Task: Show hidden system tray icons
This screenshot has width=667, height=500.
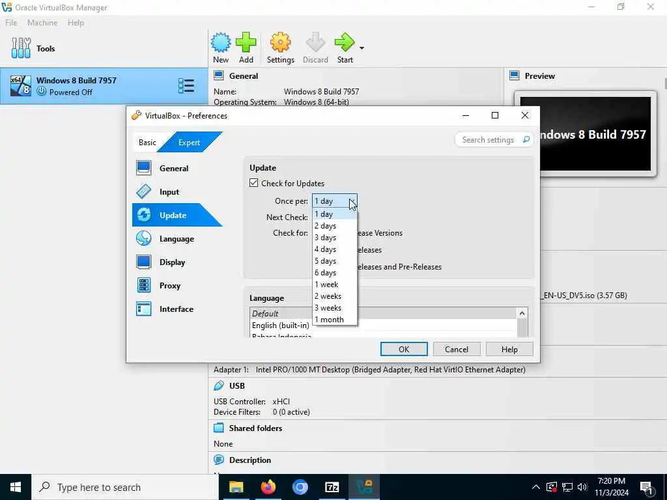Action: tap(536, 487)
